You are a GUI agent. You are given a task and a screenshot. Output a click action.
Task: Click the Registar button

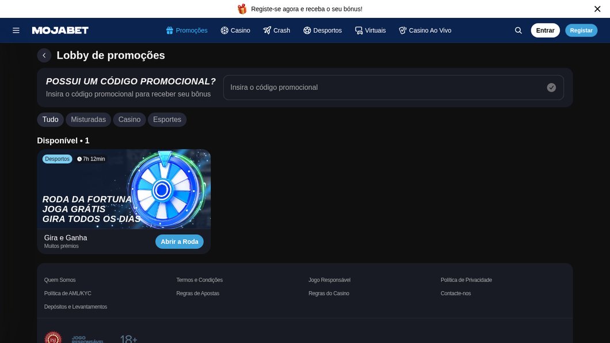point(581,31)
